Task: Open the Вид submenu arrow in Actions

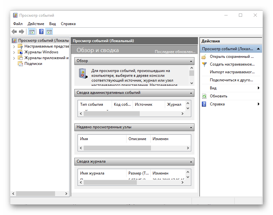Action: (x=259, y=88)
